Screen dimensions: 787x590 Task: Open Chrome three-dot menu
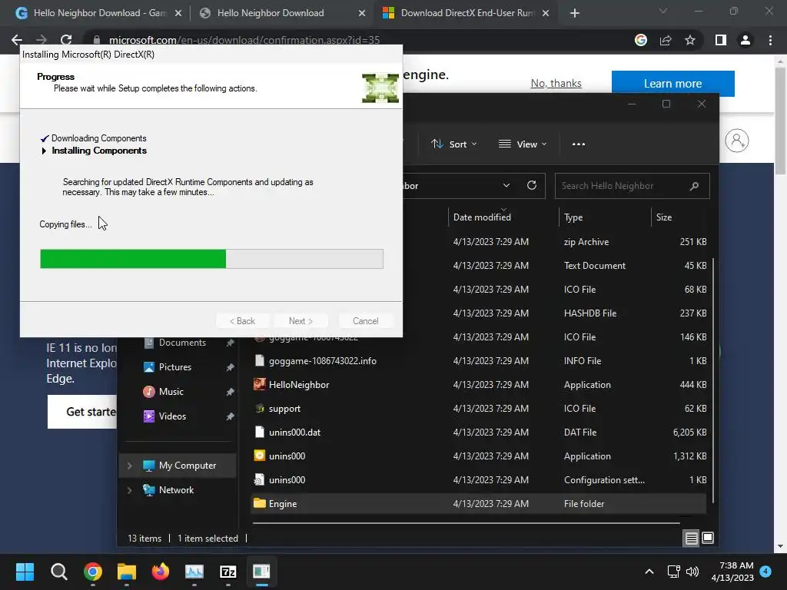(x=770, y=40)
